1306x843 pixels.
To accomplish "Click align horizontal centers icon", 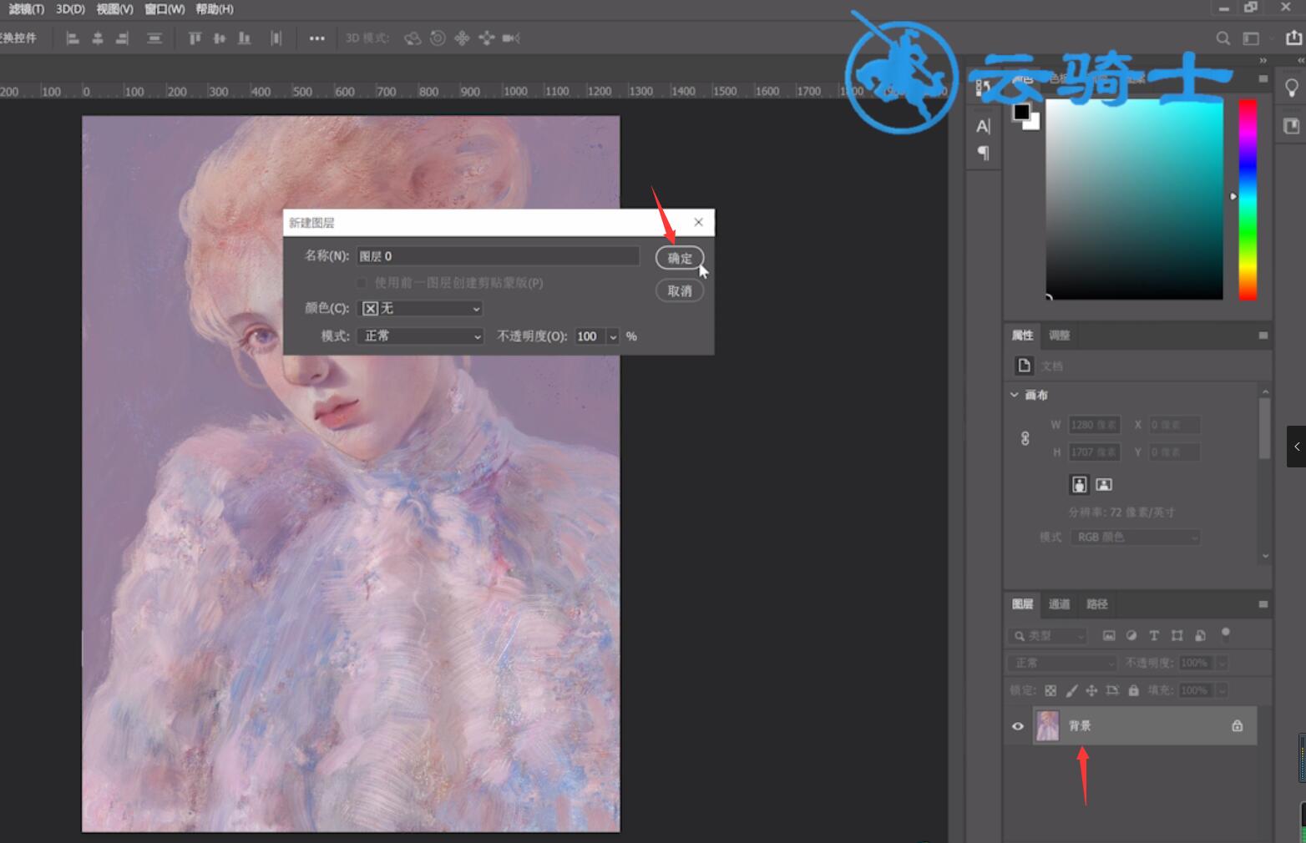I will pyautogui.click(x=98, y=38).
